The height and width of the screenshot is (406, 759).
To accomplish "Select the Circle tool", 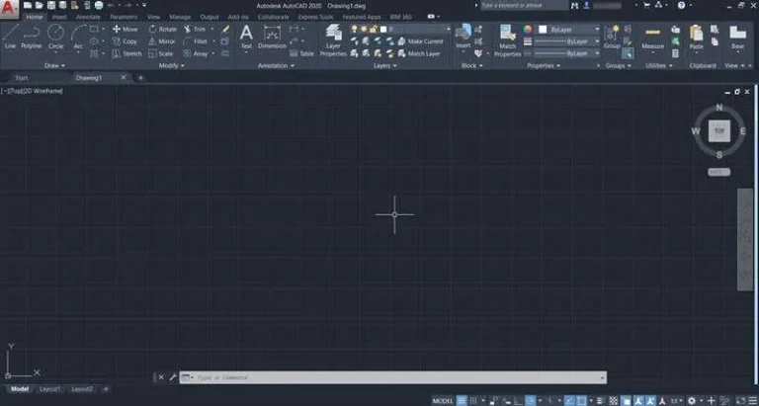I will [55, 37].
